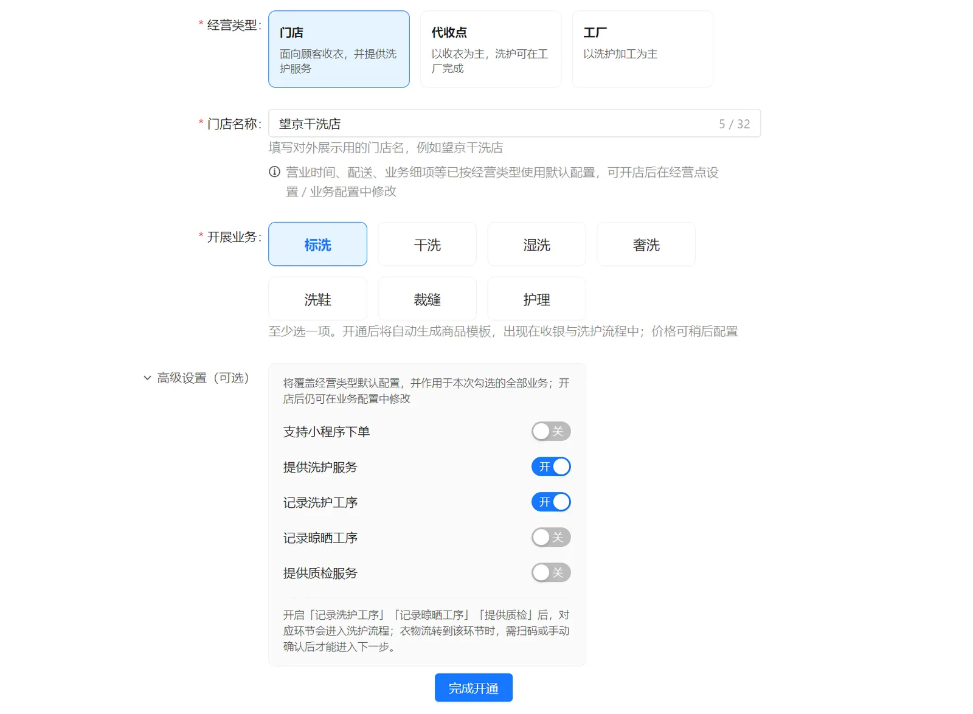This screenshot has width=973, height=714.
Task: Choose the 代收点 business type card
Action: (x=491, y=49)
